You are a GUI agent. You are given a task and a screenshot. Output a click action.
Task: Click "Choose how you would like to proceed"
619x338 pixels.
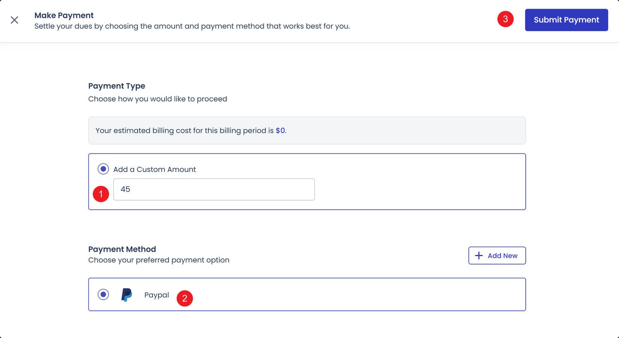158,99
